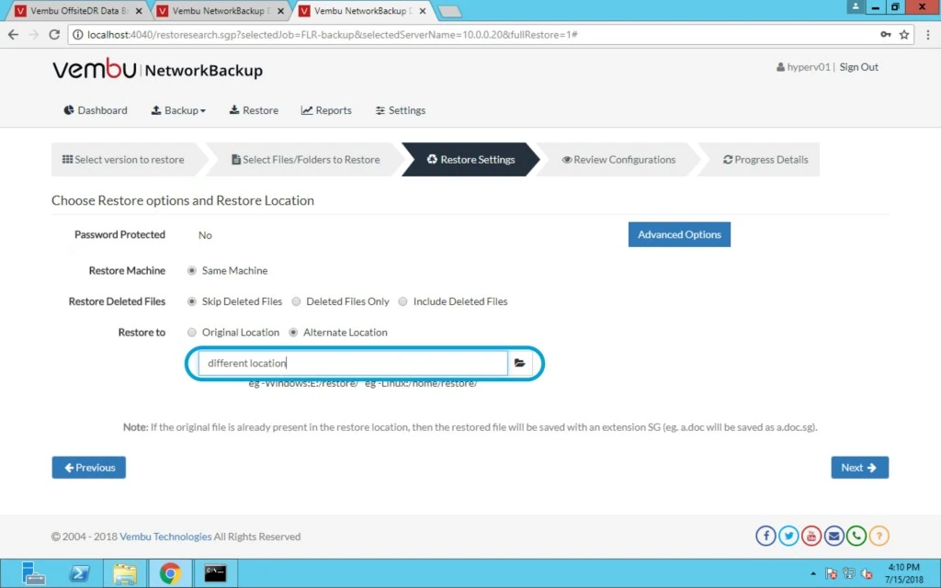
Task: Open the folder browse icon beside path field
Action: [520, 363]
